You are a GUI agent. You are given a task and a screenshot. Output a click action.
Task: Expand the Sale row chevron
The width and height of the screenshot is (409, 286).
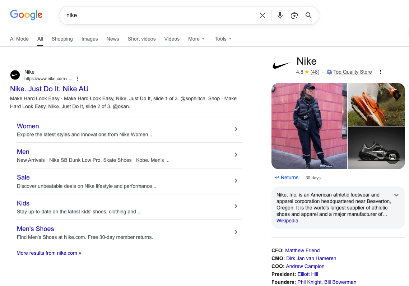[x=236, y=181]
